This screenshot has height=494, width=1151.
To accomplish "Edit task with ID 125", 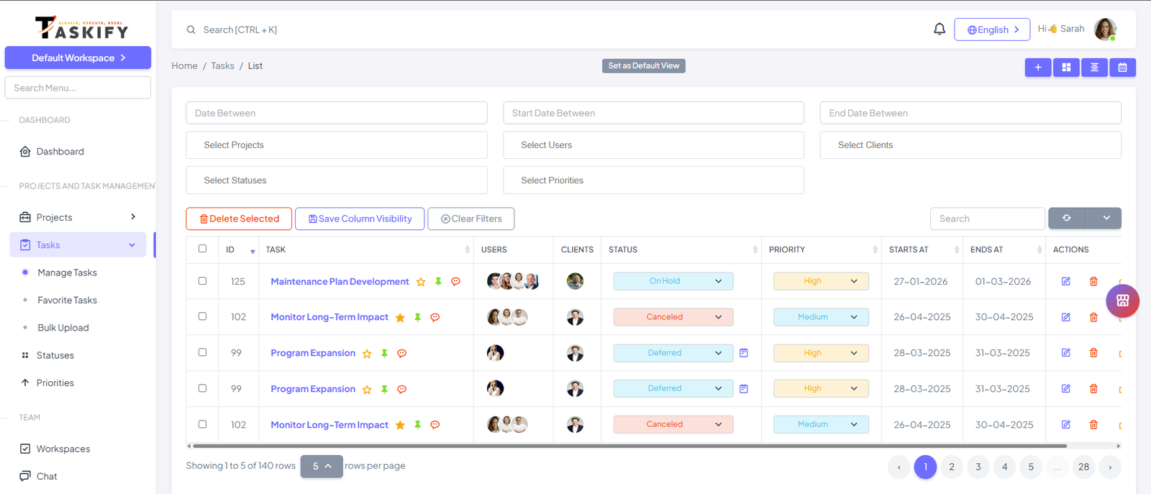I will tap(1066, 281).
